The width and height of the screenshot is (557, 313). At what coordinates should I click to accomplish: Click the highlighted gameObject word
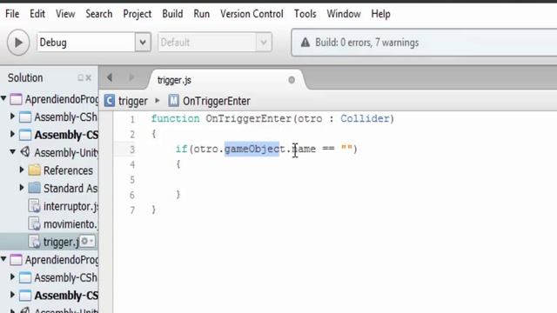(x=252, y=149)
